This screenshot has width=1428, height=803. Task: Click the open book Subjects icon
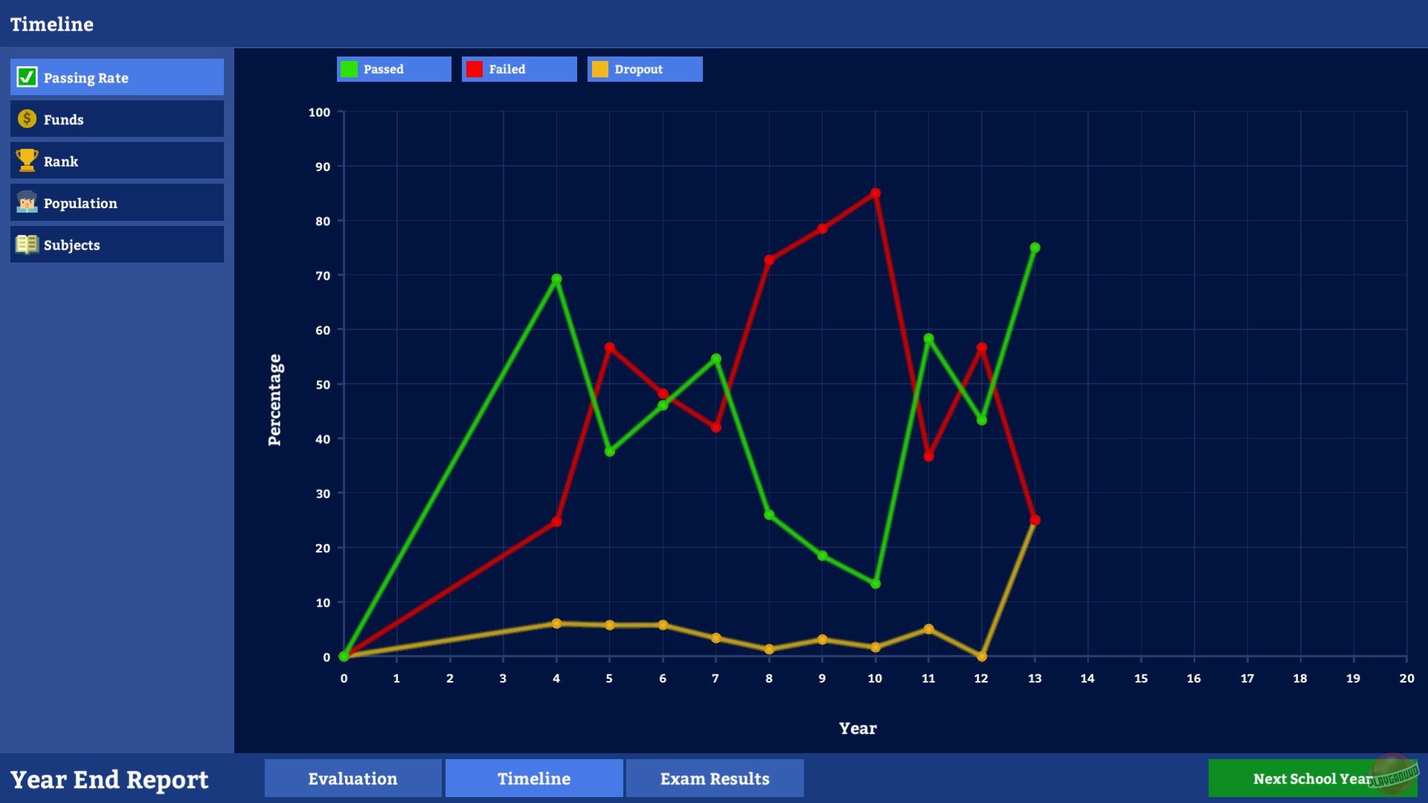[27, 244]
